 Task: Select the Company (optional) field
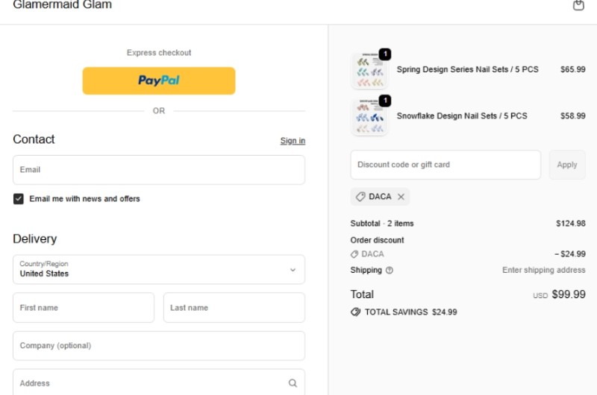point(159,346)
